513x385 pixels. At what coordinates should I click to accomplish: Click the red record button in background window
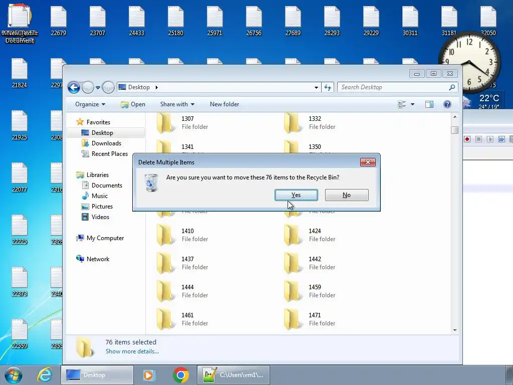[x=467, y=139]
